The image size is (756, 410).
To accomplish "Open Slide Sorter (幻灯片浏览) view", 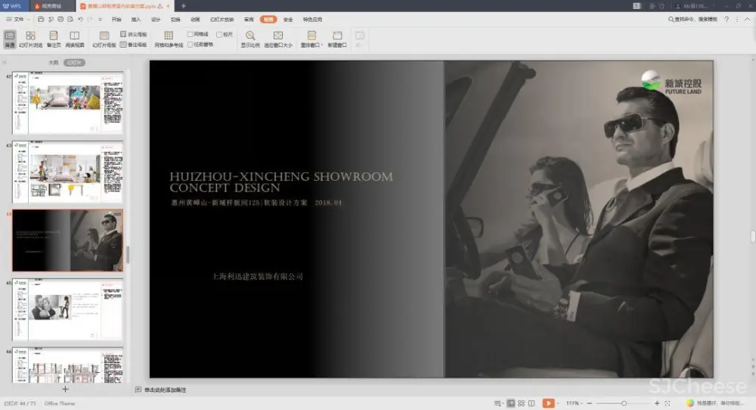I will 30,39.
